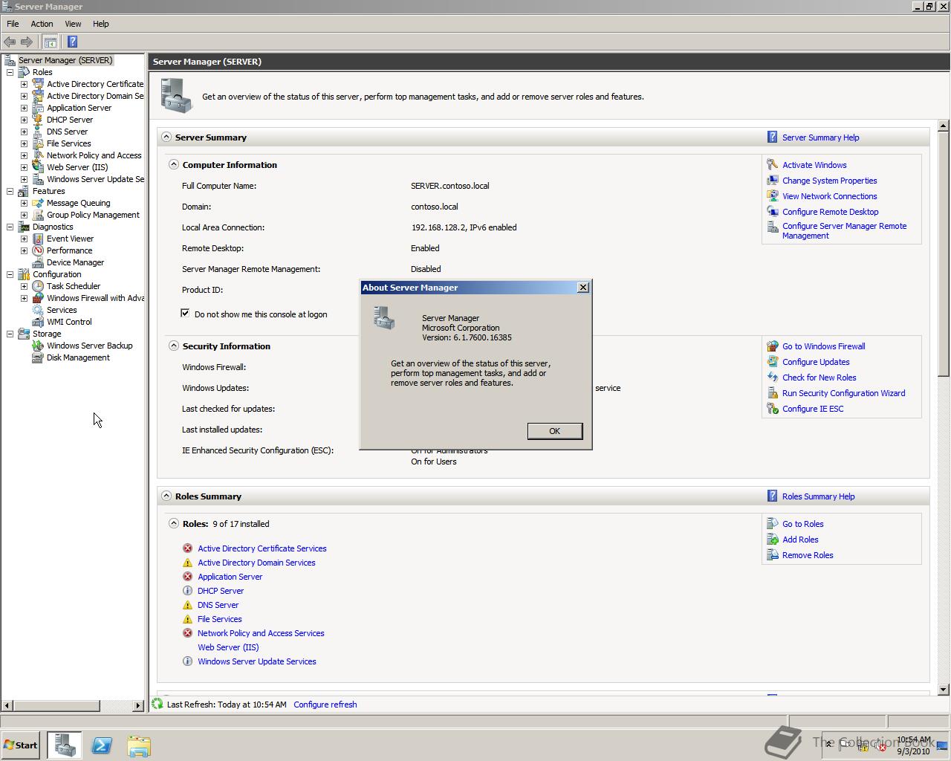Click the Show/Hide Console Tree toolbar icon
The width and height of the screenshot is (951, 761).
pos(50,42)
